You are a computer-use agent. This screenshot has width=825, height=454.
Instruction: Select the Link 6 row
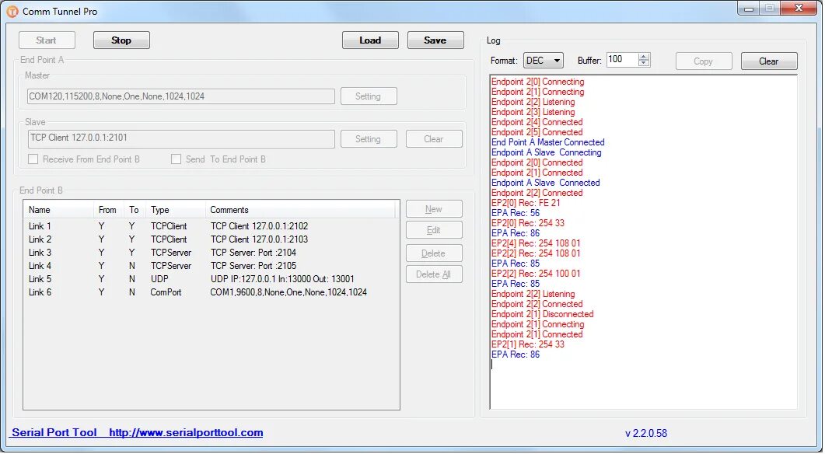(x=211, y=292)
